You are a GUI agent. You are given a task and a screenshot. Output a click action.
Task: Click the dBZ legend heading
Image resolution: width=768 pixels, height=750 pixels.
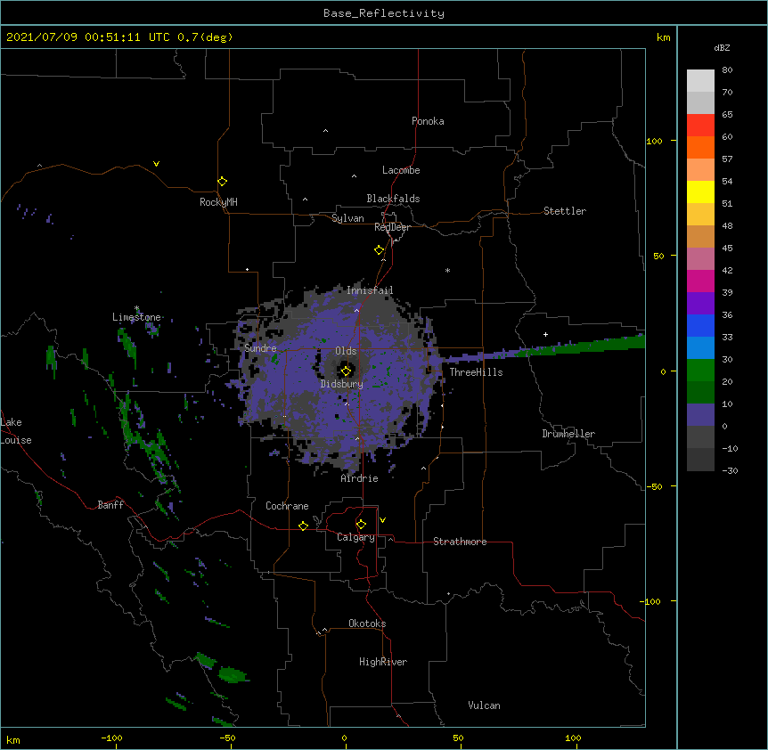tap(722, 47)
